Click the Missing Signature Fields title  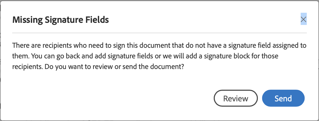[x=61, y=20]
